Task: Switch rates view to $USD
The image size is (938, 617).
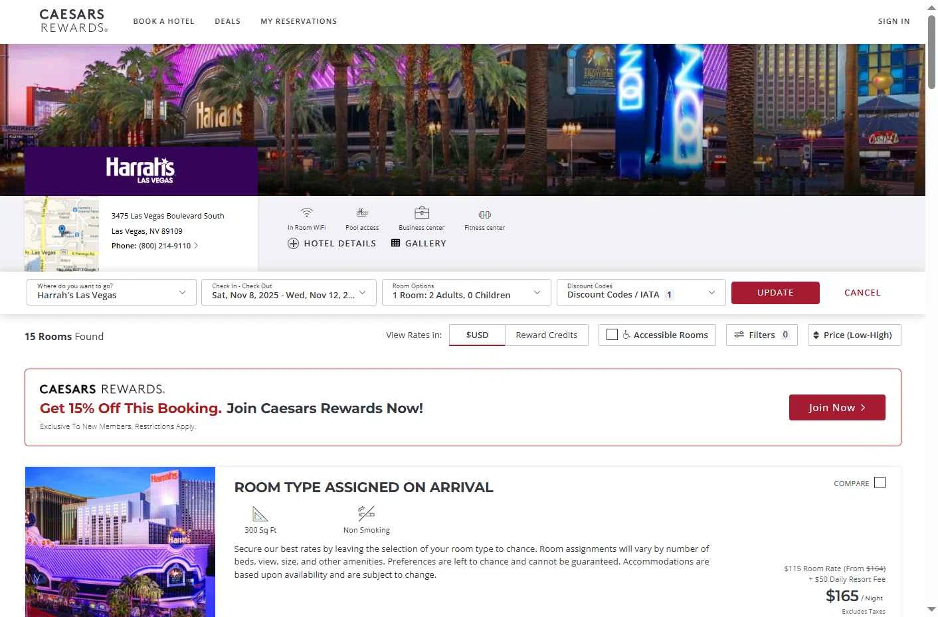Action: 477,335
